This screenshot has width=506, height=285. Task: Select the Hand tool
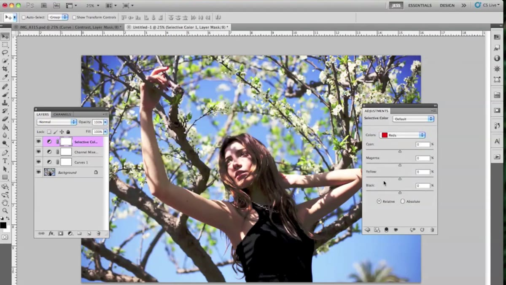[5, 203]
